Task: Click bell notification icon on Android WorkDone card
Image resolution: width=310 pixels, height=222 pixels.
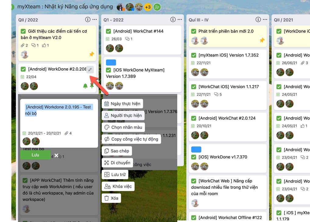Action: pyautogui.click(x=85, y=86)
